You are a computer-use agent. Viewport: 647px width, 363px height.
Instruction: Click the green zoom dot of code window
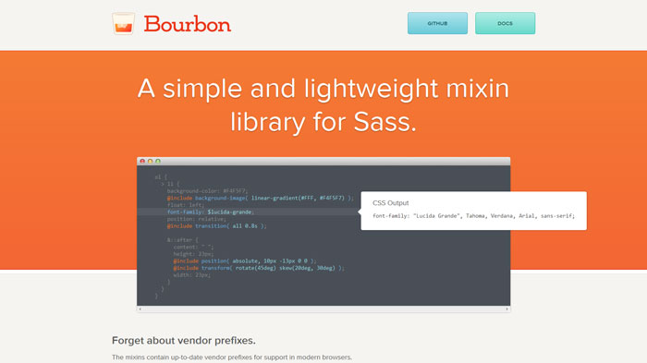pos(158,162)
